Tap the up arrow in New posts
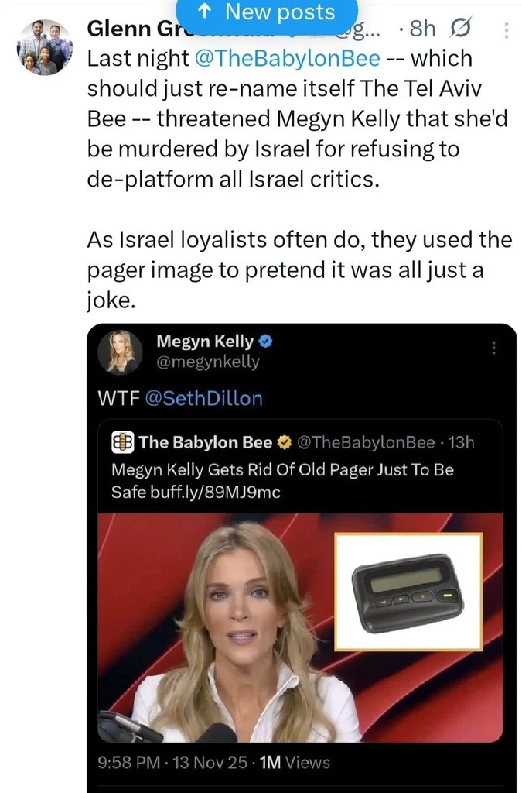The height and width of the screenshot is (793, 522). click(206, 12)
